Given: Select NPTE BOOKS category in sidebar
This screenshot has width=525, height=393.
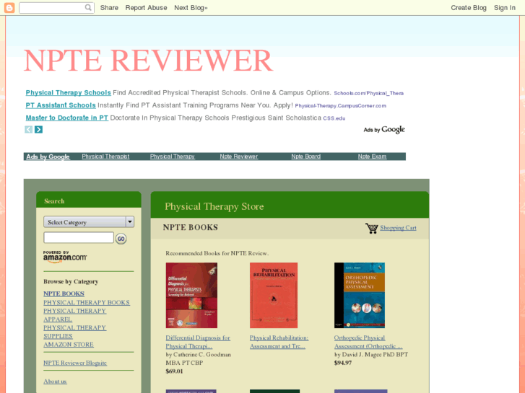Looking at the screenshot, I should [x=64, y=293].
